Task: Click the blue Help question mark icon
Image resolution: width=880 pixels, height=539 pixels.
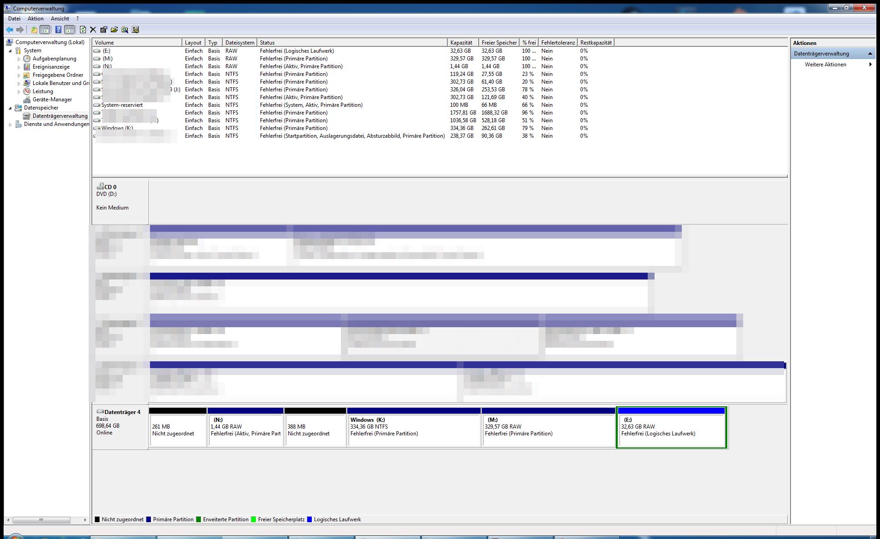Action: pyautogui.click(x=58, y=30)
